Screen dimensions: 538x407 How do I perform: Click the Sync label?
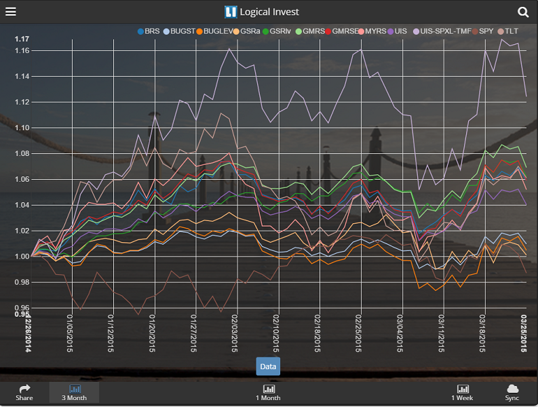point(512,398)
